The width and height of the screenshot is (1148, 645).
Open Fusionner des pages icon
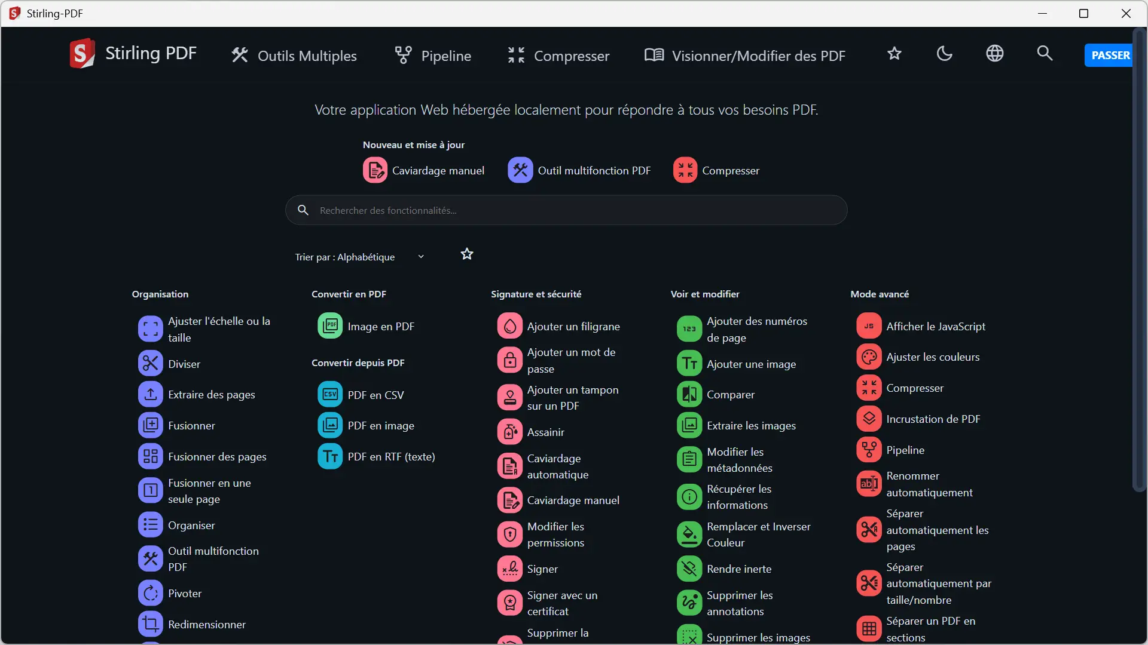coord(150,456)
